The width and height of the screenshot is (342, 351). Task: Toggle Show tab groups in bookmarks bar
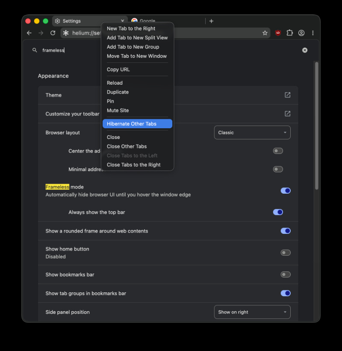(286, 293)
